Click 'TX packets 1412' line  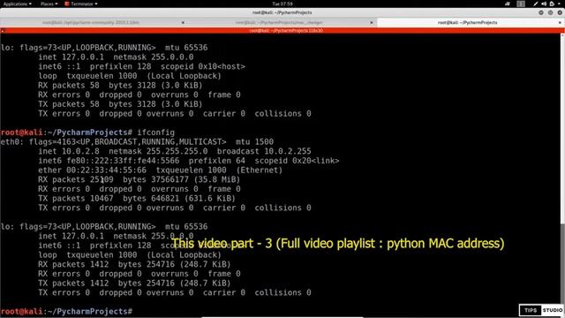tap(134, 283)
